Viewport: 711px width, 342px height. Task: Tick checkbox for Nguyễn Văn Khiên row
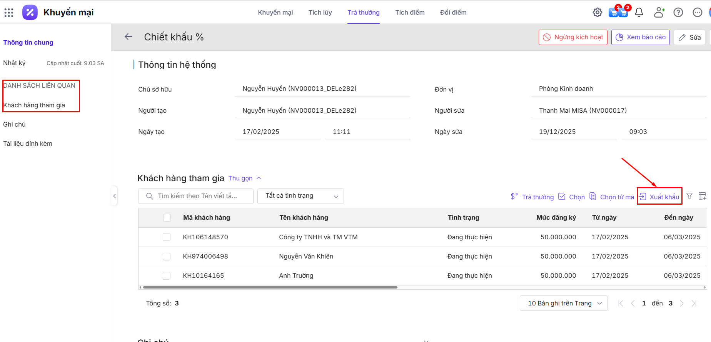(167, 256)
